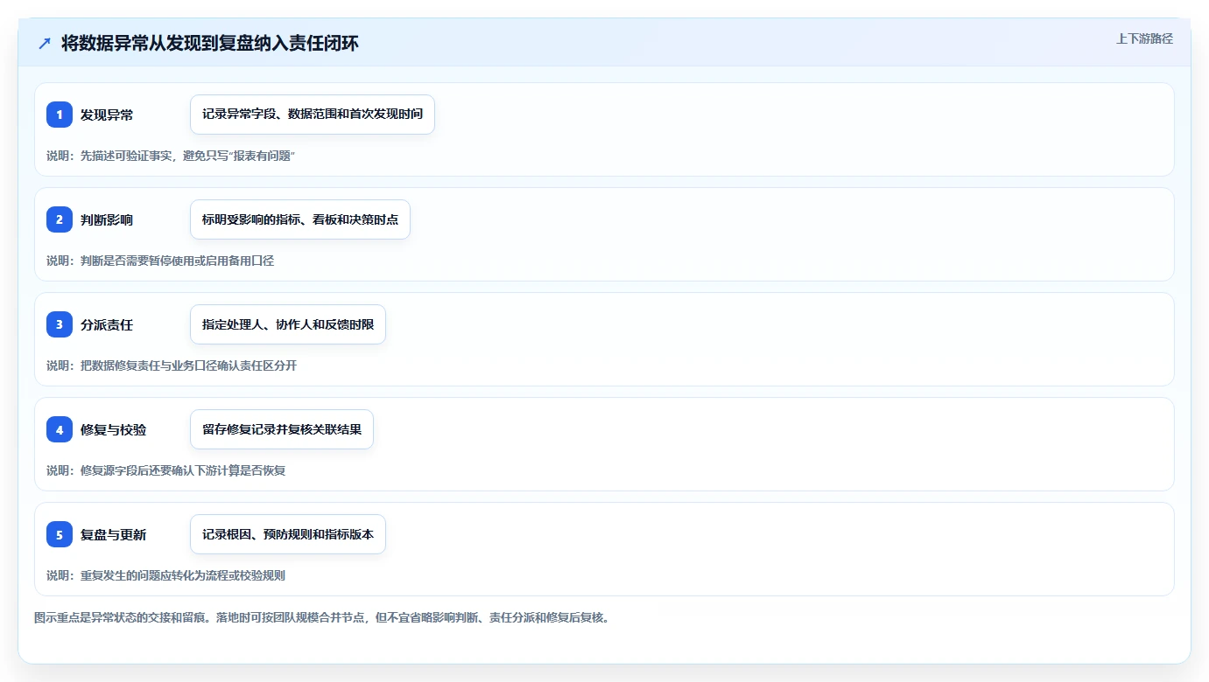Click the 标明受影响的指标、看板和决策时点 box
Screen dimensions: 1209x682
tap(300, 219)
